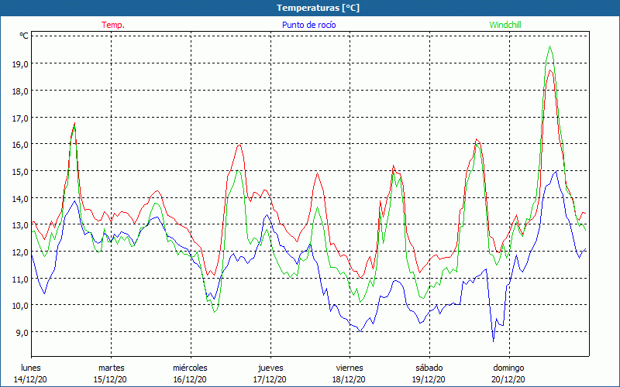
Task: Click the date 16/12/20
Action: coord(190,379)
